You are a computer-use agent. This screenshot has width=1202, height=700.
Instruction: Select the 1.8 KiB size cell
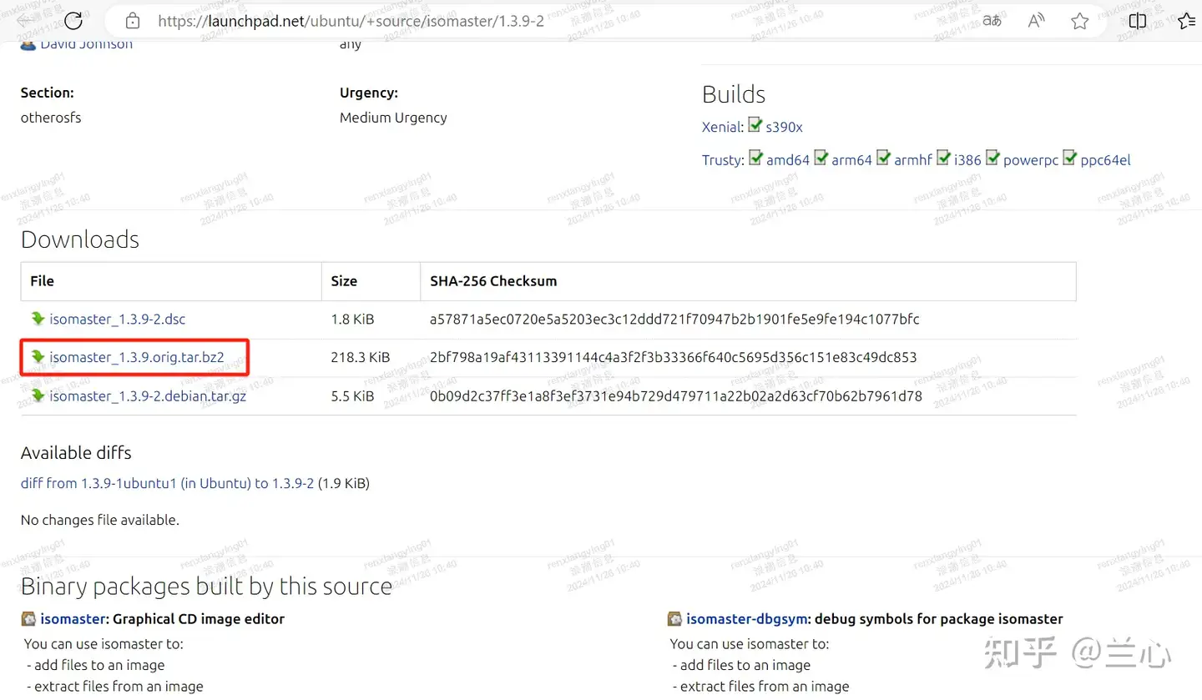coord(352,319)
